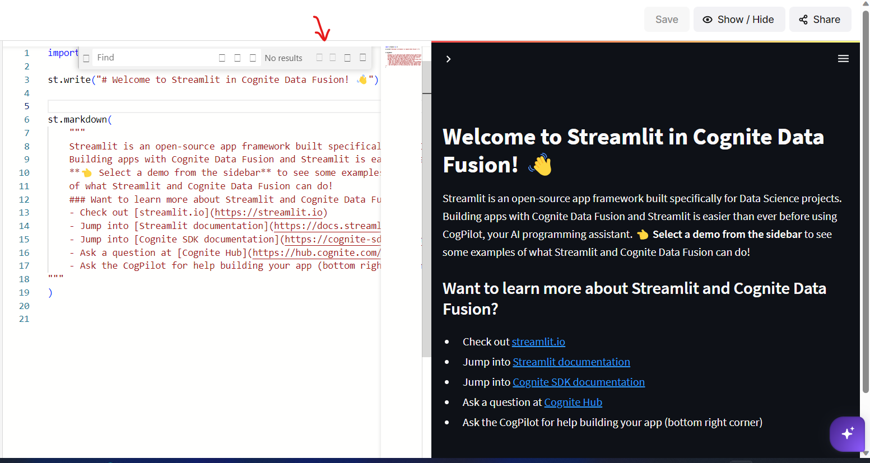Click the disabled Save button

click(667, 20)
